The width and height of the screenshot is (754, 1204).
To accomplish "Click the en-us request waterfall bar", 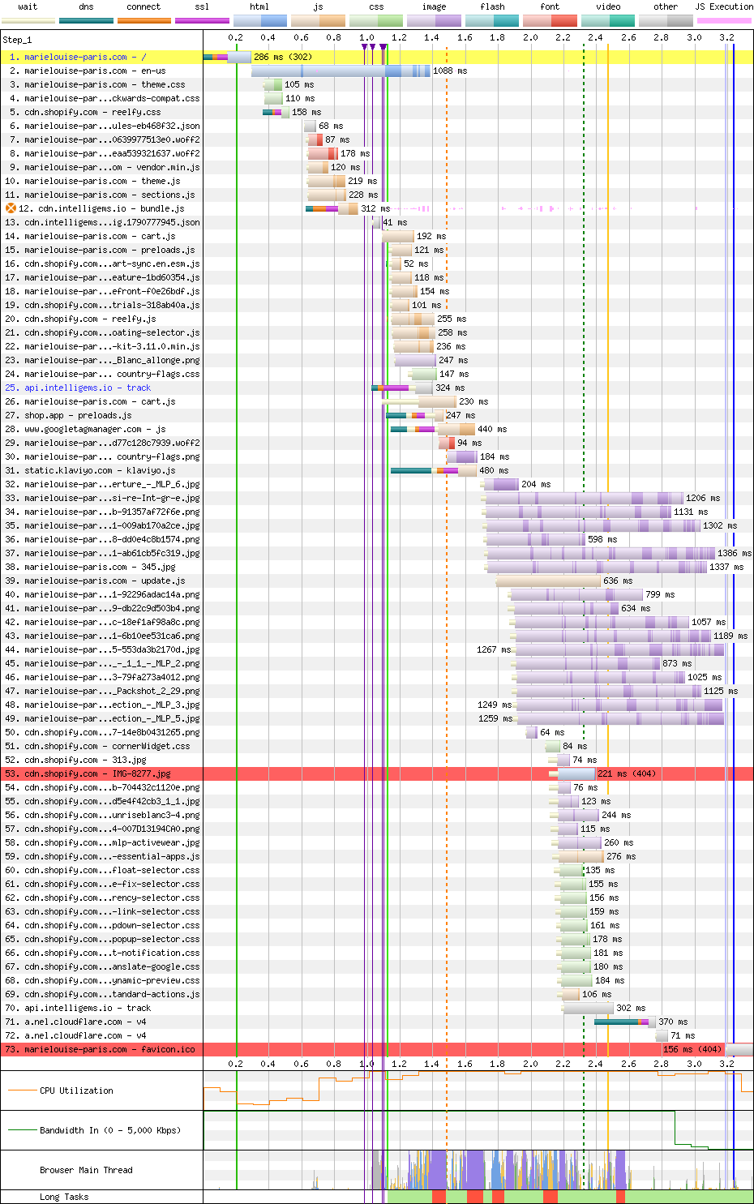I will pyautogui.click(x=341, y=71).
